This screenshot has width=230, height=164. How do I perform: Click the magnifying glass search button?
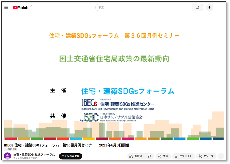(x=197, y=8)
